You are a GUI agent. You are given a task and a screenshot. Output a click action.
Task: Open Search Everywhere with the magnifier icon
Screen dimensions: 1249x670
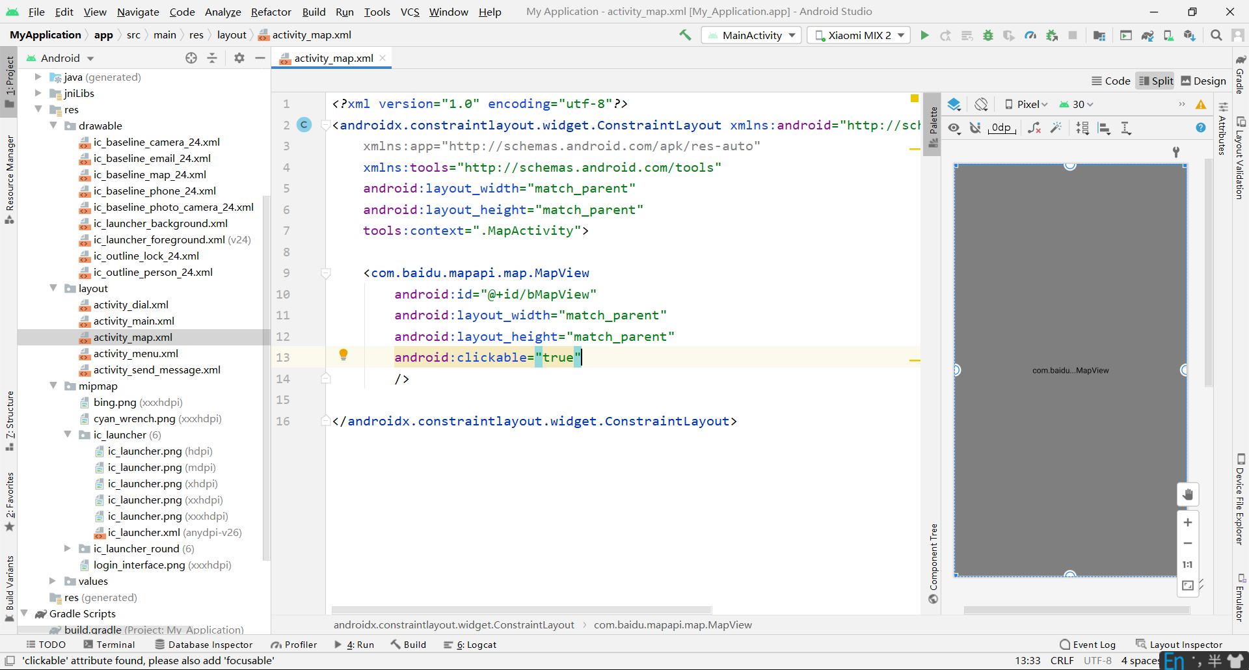click(x=1216, y=35)
